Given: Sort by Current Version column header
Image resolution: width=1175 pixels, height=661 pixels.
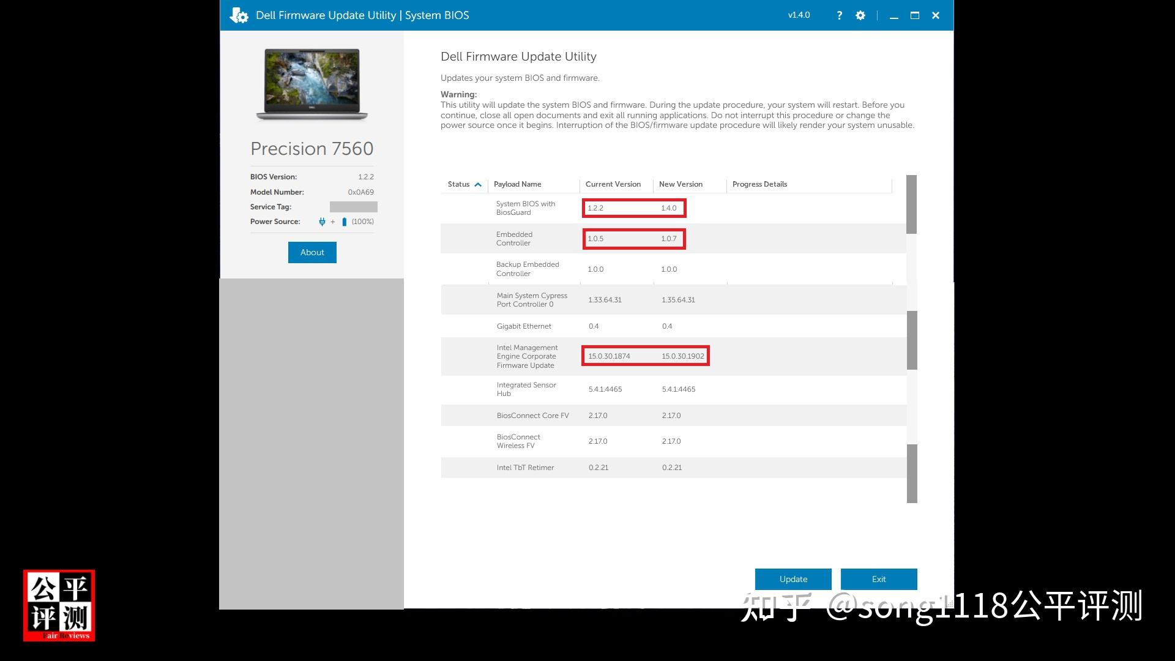Looking at the screenshot, I should click(x=613, y=184).
